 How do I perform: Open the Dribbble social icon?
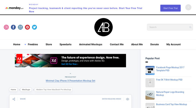[6, 27]
